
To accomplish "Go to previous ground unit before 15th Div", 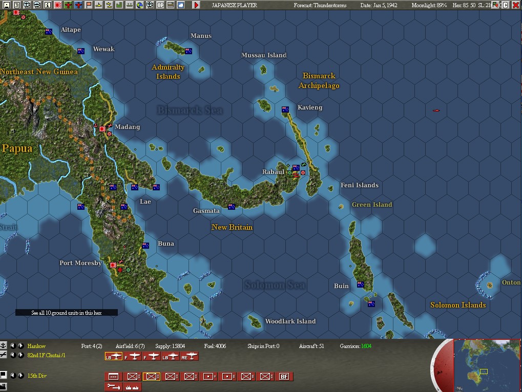I will coord(13,376).
